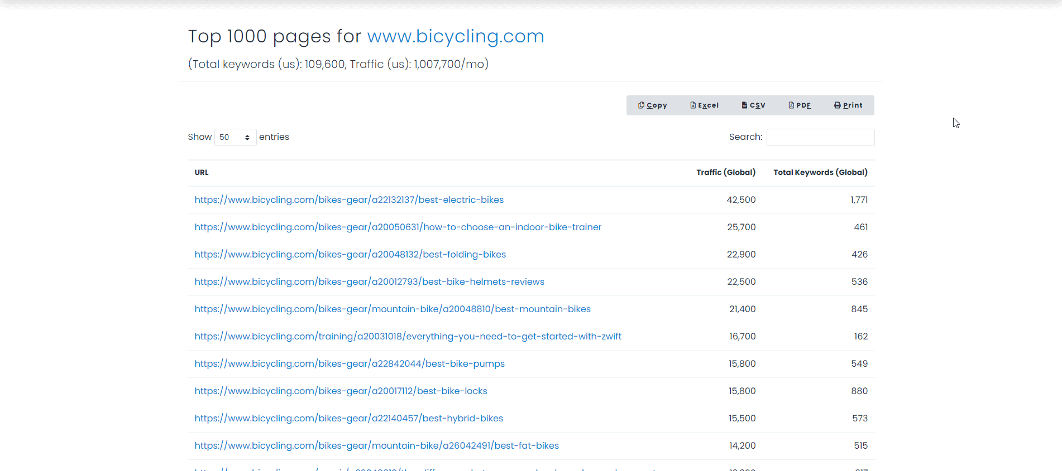The image size is (1062, 471).
Task: Download the table as CSV
Action: click(753, 105)
